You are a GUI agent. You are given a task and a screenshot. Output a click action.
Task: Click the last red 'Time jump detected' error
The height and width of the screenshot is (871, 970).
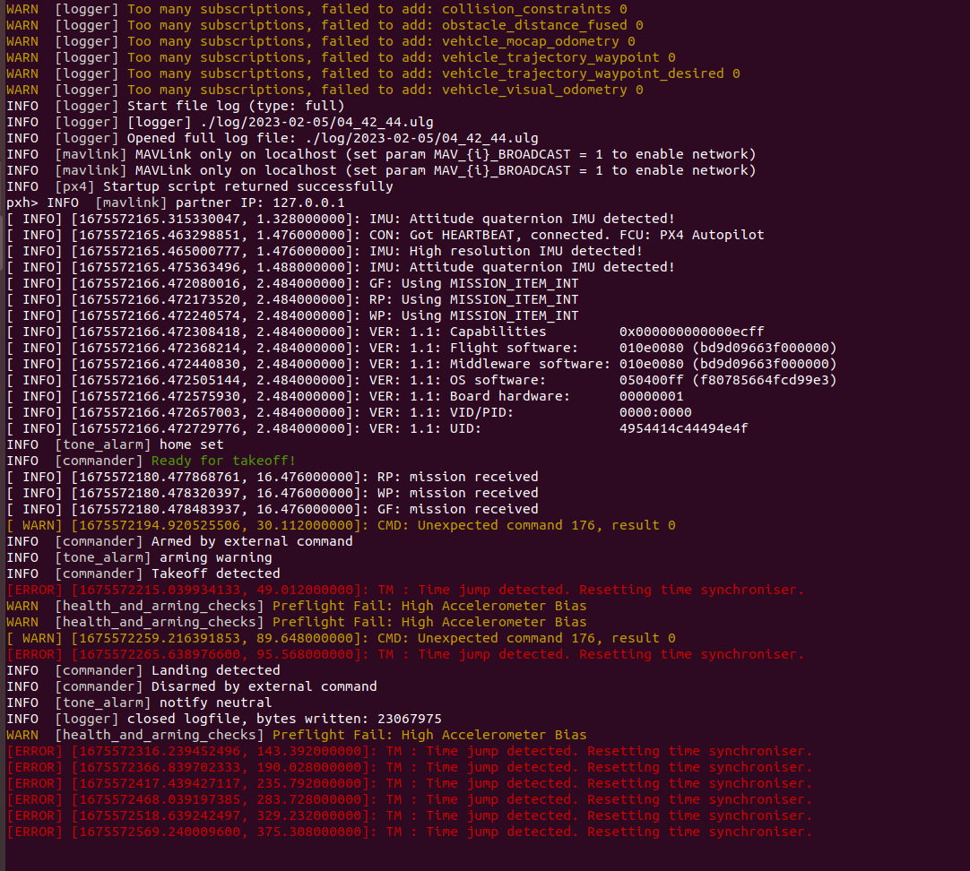409,832
